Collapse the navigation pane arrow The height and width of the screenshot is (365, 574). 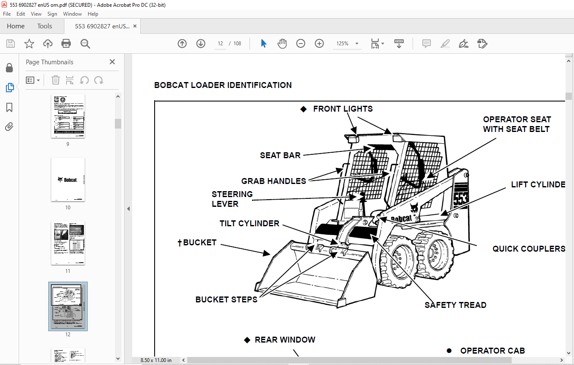(x=128, y=209)
